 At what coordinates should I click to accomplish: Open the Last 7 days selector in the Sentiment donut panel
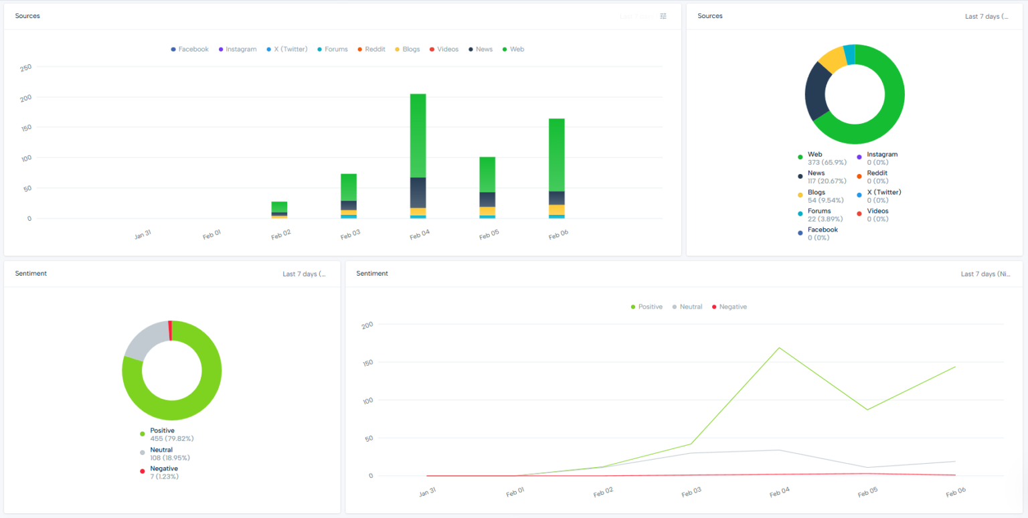click(x=305, y=273)
